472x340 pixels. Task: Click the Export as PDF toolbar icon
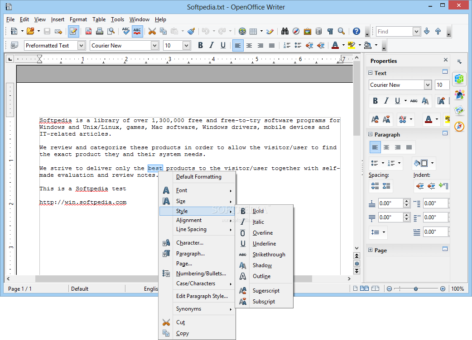pyautogui.click(x=88, y=31)
